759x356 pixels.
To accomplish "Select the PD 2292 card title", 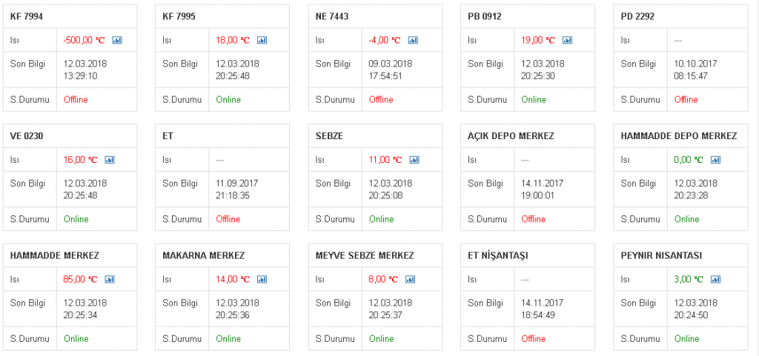I will (x=637, y=16).
